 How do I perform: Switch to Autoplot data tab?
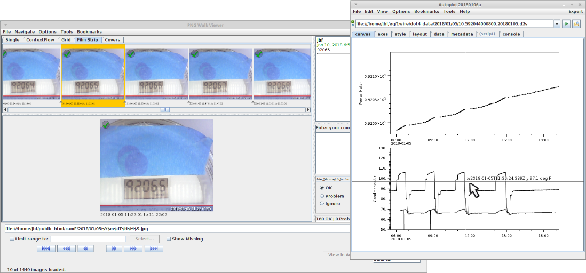point(439,34)
